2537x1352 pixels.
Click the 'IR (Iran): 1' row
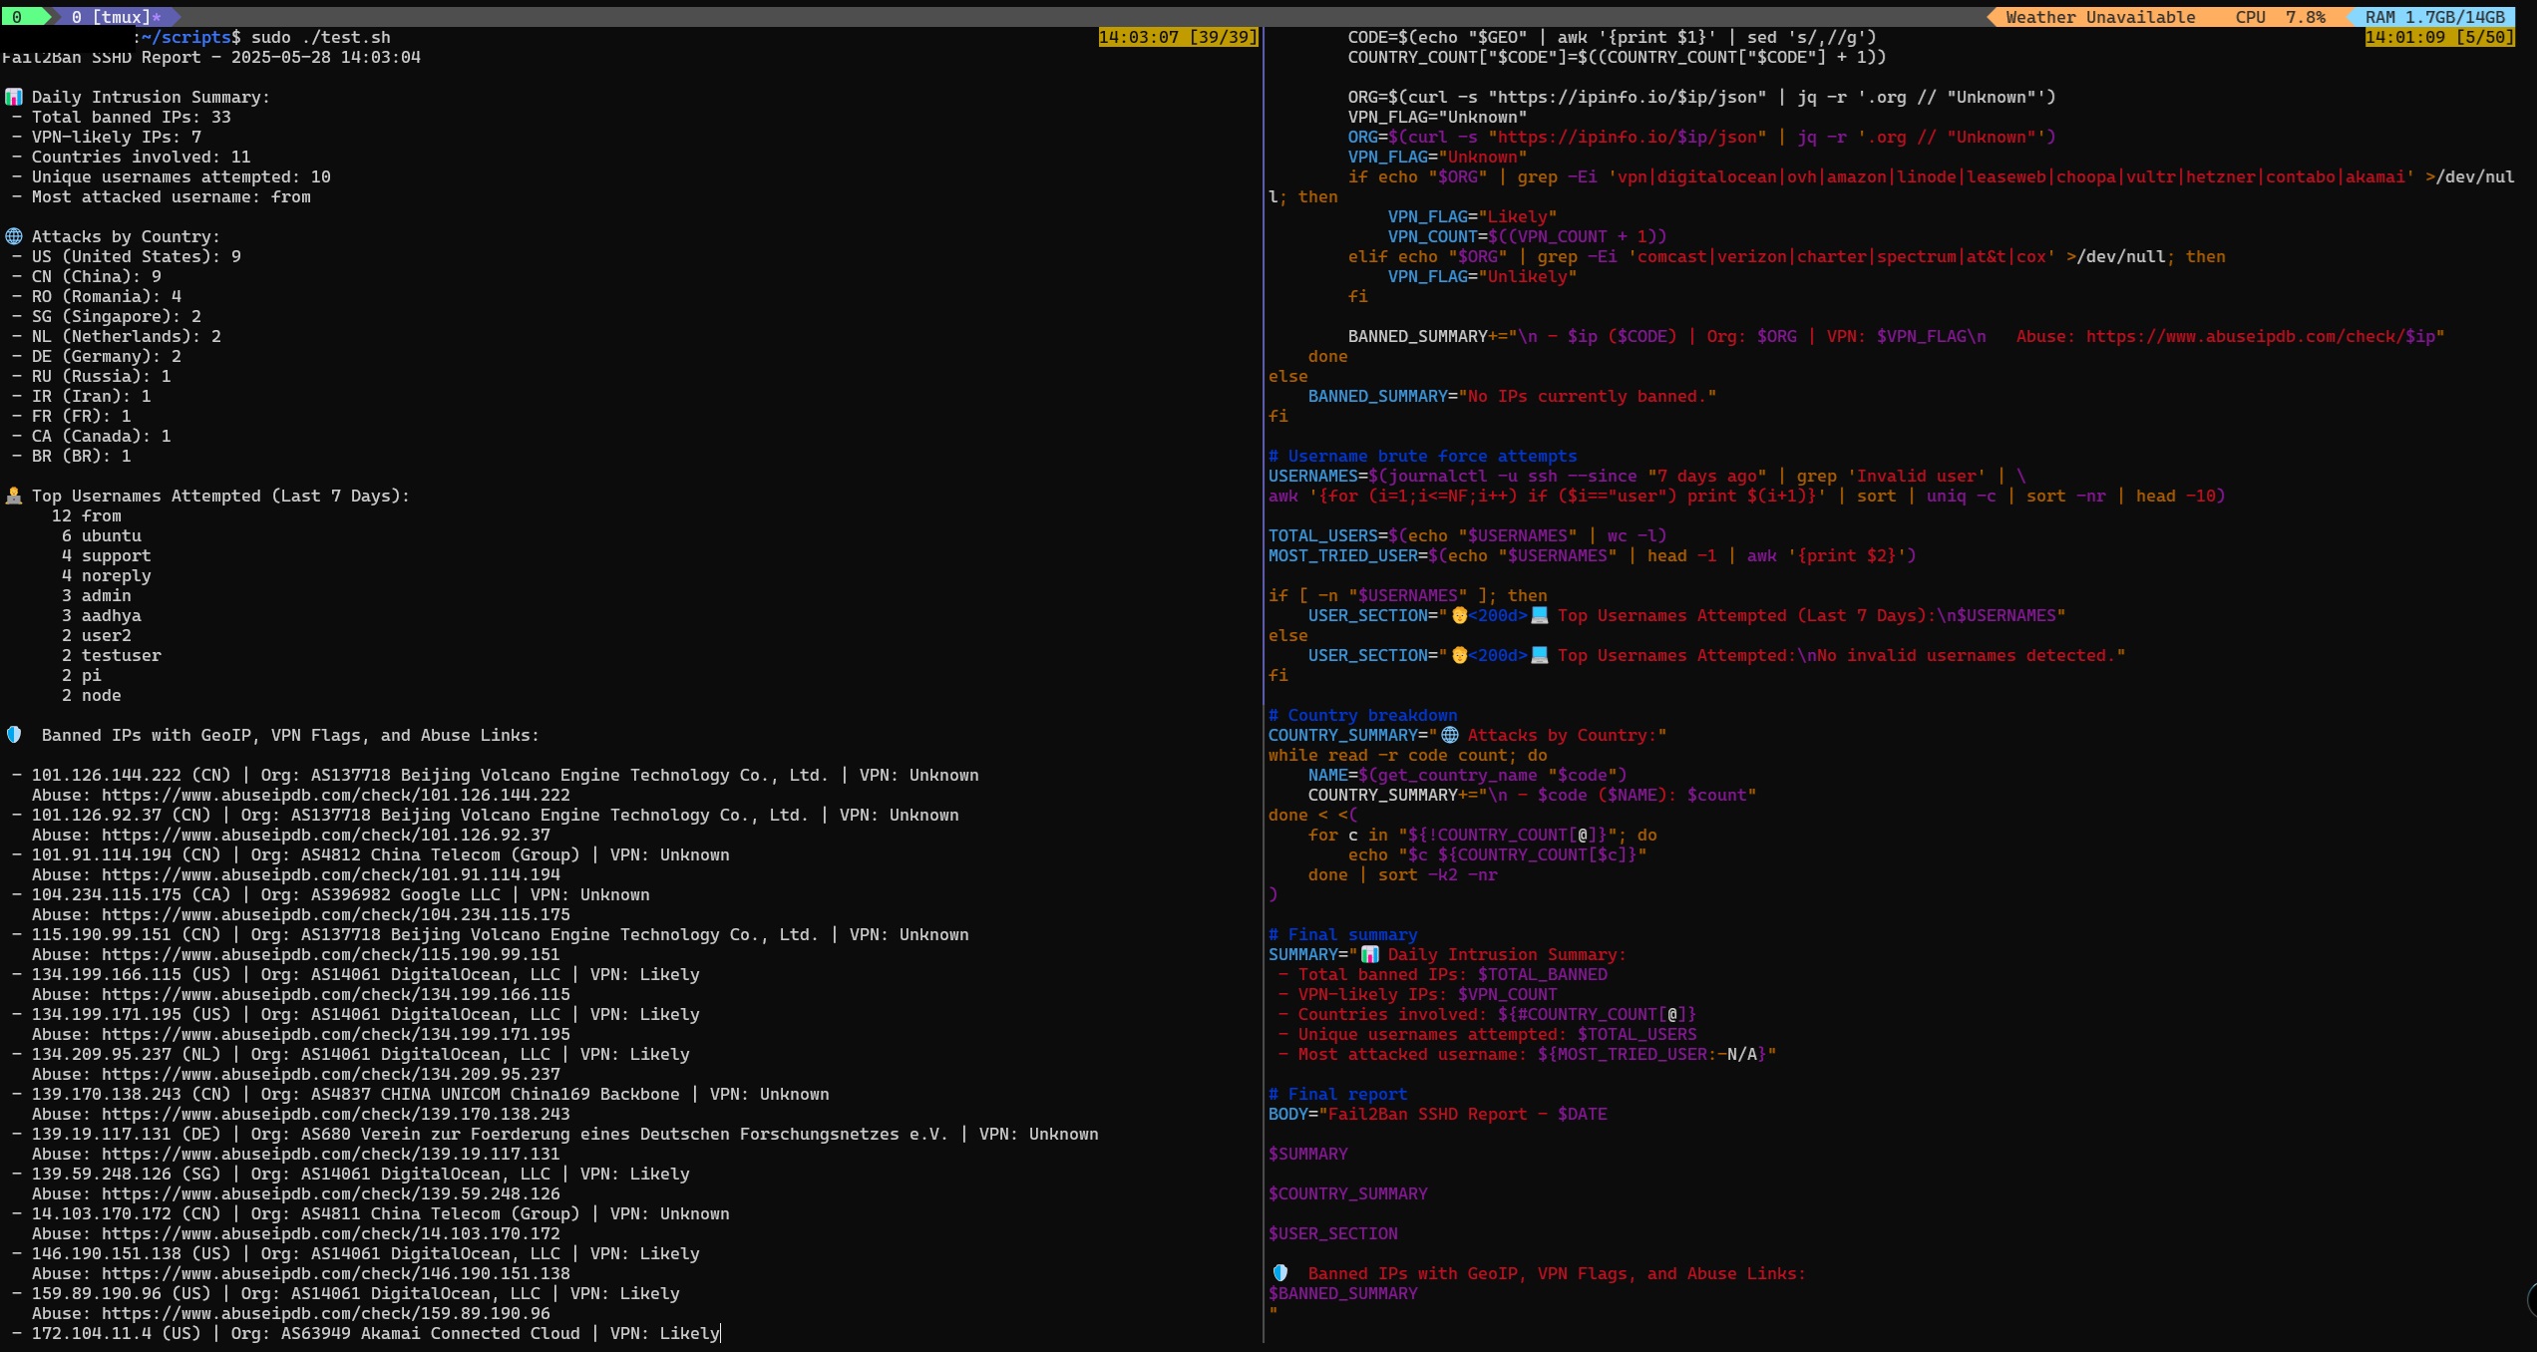pos(82,396)
